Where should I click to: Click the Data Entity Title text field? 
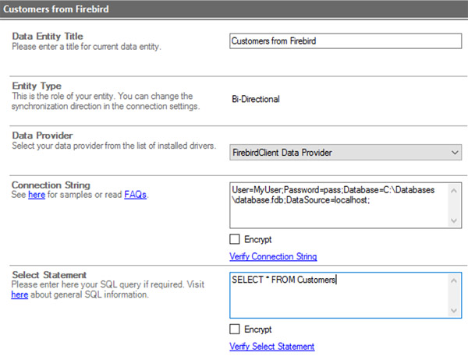[x=345, y=41]
